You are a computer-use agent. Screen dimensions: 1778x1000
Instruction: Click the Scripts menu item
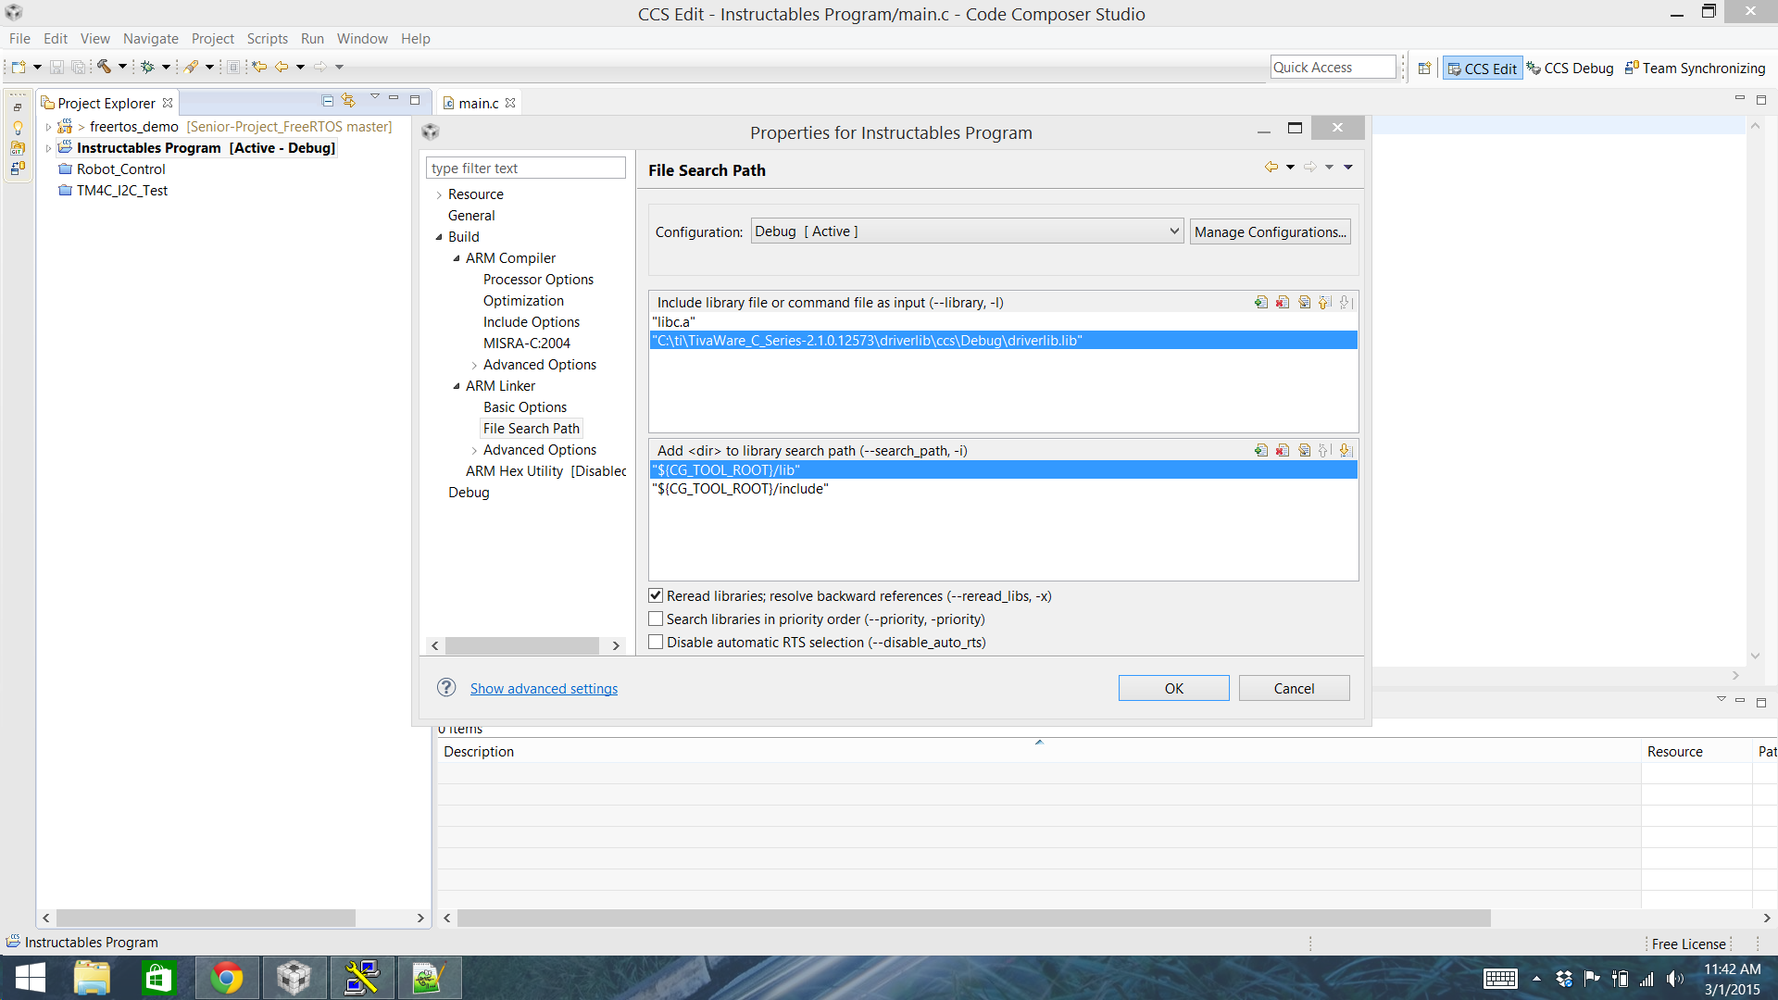[x=268, y=38]
